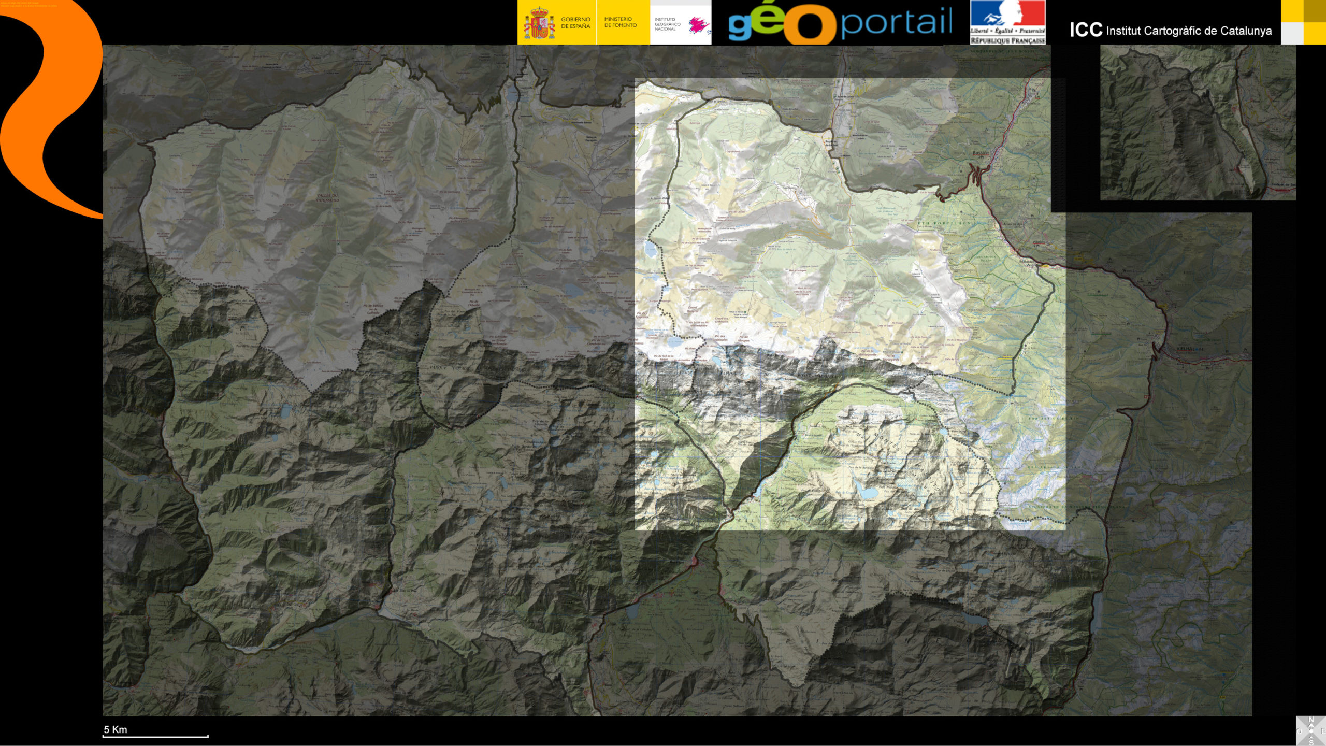This screenshot has height=746, width=1326.
Task: Click the Ministerio de Fomento logo
Action: [621, 22]
